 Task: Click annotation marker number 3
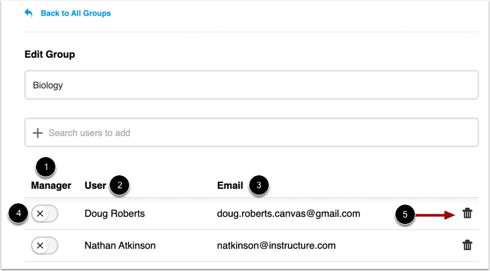point(259,185)
